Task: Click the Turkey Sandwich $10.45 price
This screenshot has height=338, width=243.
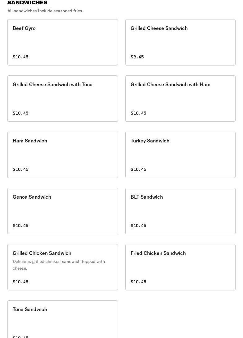Action: pyautogui.click(x=138, y=169)
